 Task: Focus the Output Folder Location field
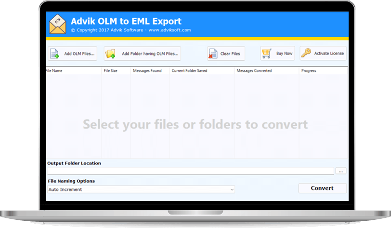[x=191, y=171]
